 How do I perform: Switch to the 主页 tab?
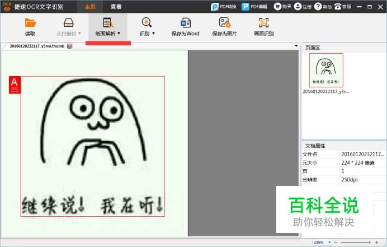pos(90,7)
